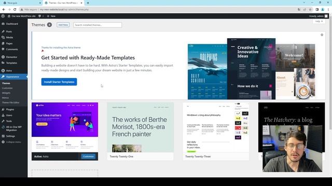Open Menus submenu link
Image resolution: width=332 pixels, height=186 pixels.
point(6,98)
